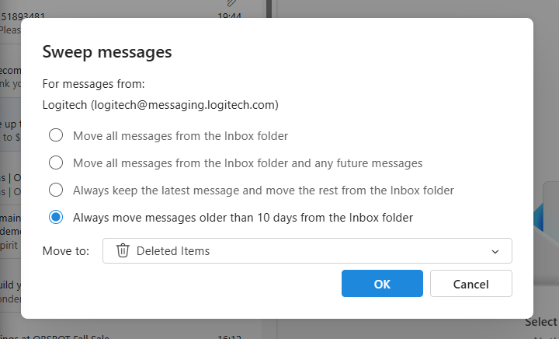Open the OPSBOT Fall Sale email at 16:12
Screen dimensions: 559x339
(116, 337)
